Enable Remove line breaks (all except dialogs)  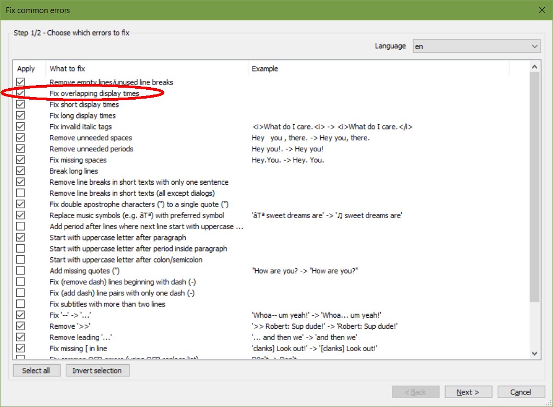[x=20, y=193]
